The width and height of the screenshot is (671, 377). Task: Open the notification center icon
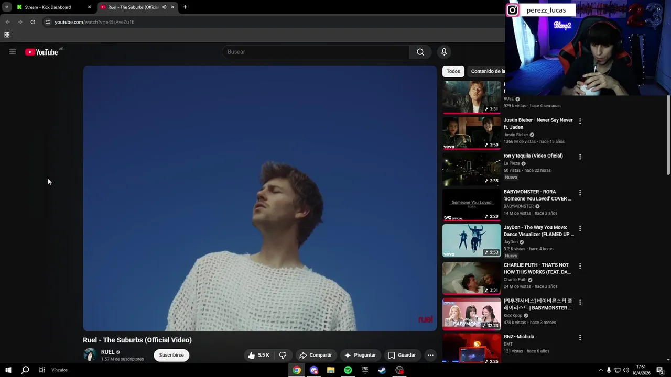coord(660,370)
